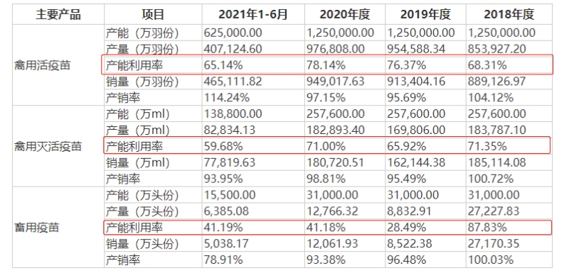Click the value 407,124.60
Image resolution: width=569 pixels, height=273 pixels.
pos(233,49)
